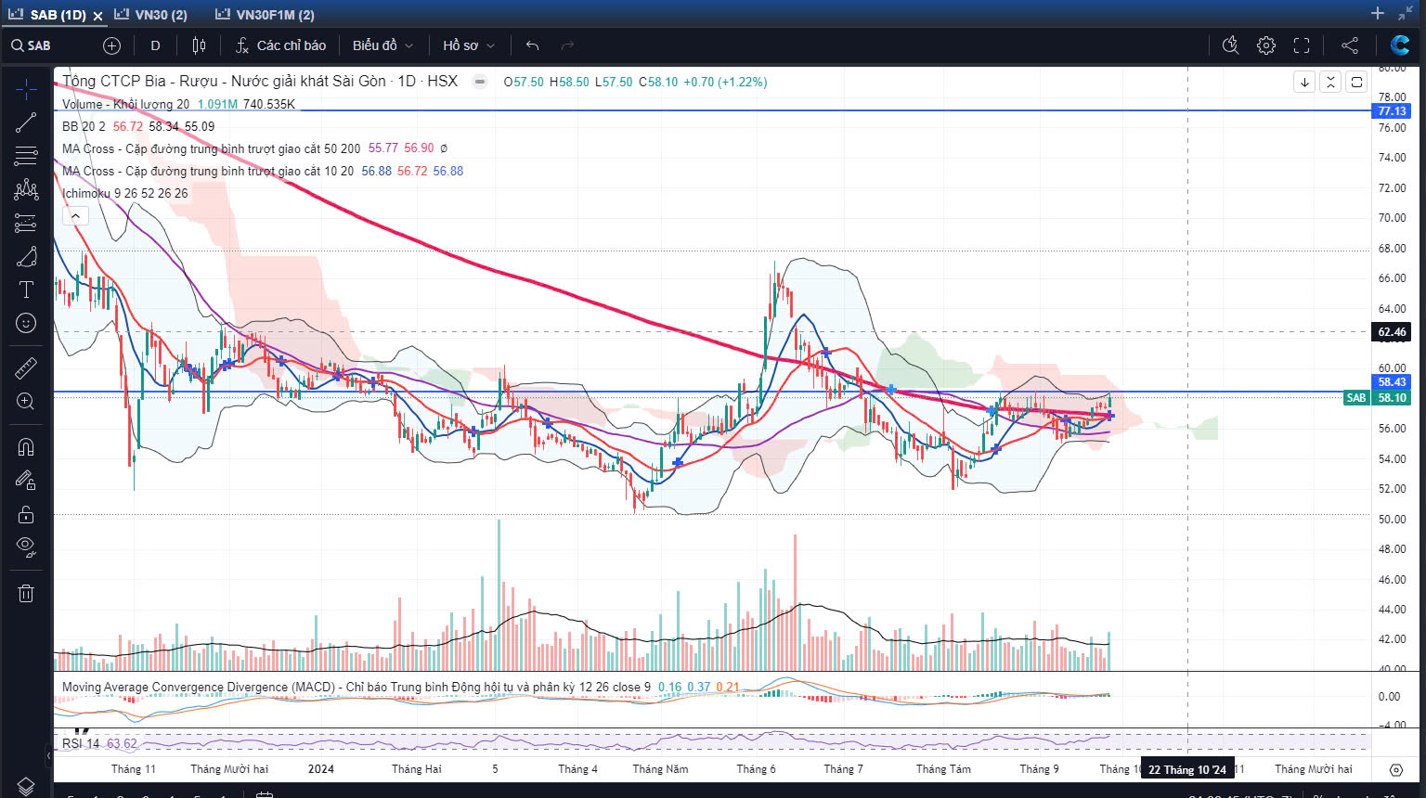Open the candlestick chart type menu
The image size is (1426, 798).
coord(199,45)
